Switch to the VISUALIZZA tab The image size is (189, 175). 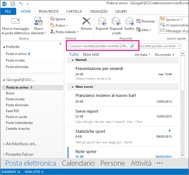[x=99, y=12]
